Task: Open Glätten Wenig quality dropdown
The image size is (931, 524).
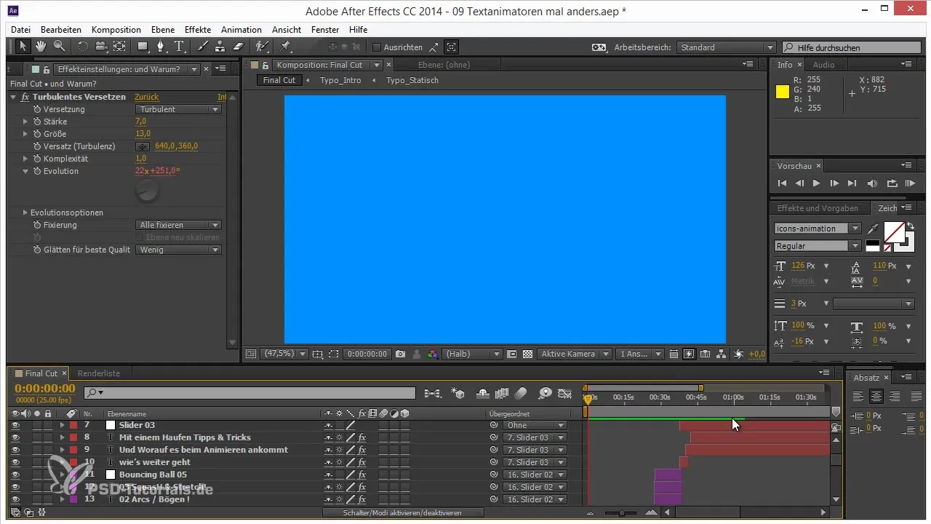Action: [179, 250]
